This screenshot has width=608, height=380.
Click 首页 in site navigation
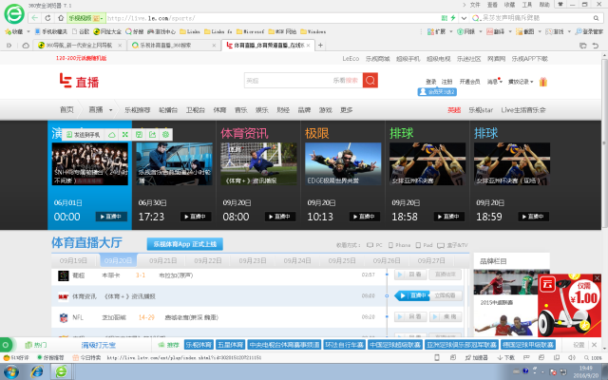pyautogui.click(x=66, y=110)
